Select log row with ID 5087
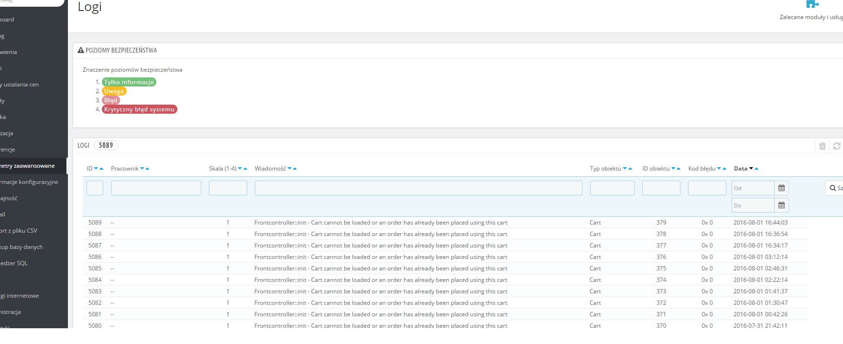Viewport: 843px width, 344px height. coord(446,246)
